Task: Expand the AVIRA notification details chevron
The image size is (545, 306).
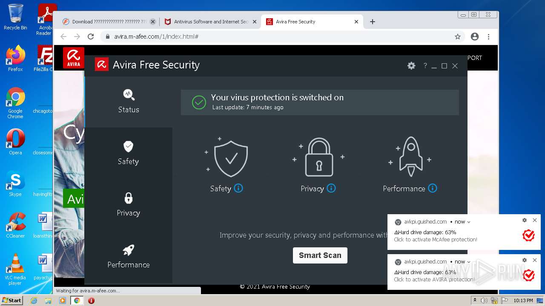Action: coord(469,262)
